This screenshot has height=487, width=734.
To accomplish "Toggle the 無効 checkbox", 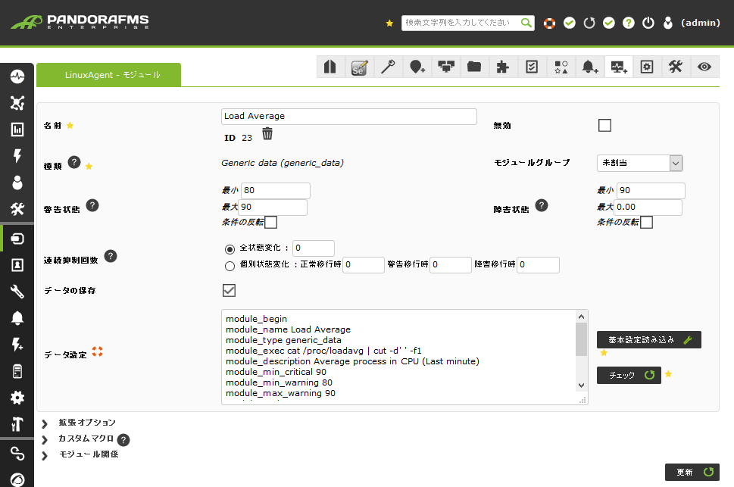I will [604, 125].
